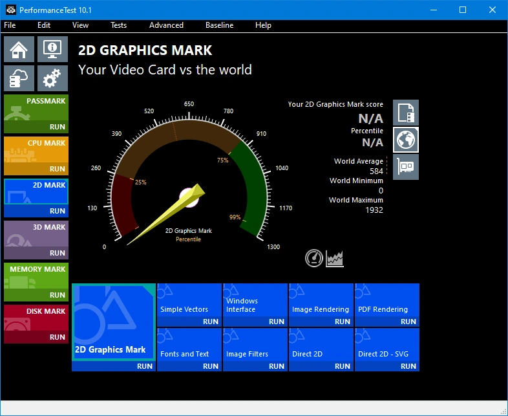Select the PASSMARK rating tile
This screenshot has width=508, height=416.
[36, 107]
